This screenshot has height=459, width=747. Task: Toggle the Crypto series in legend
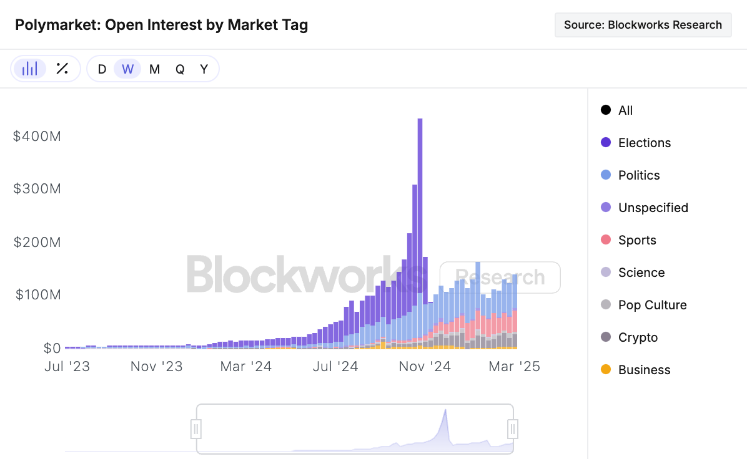pyautogui.click(x=629, y=337)
